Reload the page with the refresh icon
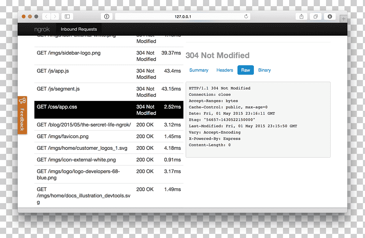 click(246, 16)
